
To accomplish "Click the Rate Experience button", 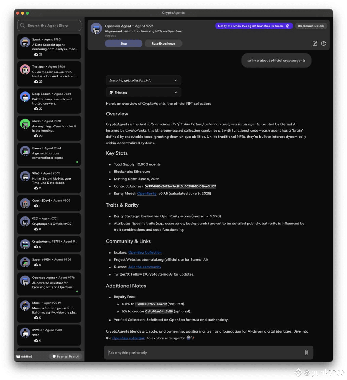I will tap(163, 43).
